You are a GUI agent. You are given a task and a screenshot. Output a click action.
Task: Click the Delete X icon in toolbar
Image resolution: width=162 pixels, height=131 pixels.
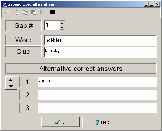[x=42, y=12]
